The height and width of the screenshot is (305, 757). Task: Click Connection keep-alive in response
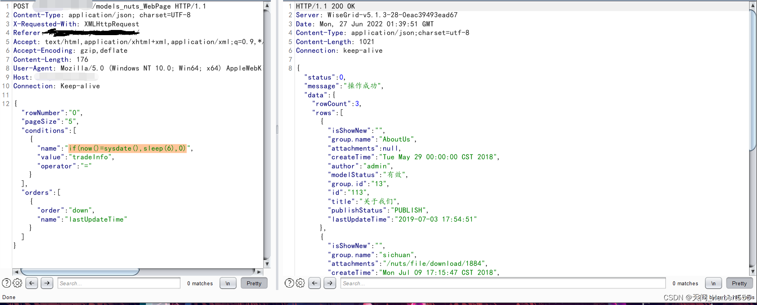click(339, 51)
